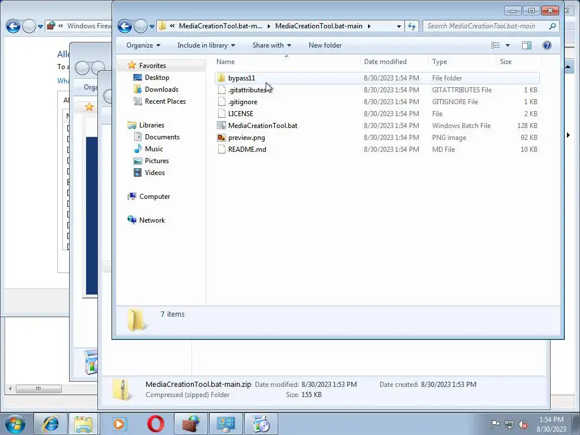Open the Organize dropdown menu
This screenshot has width=580, height=435.
point(143,45)
